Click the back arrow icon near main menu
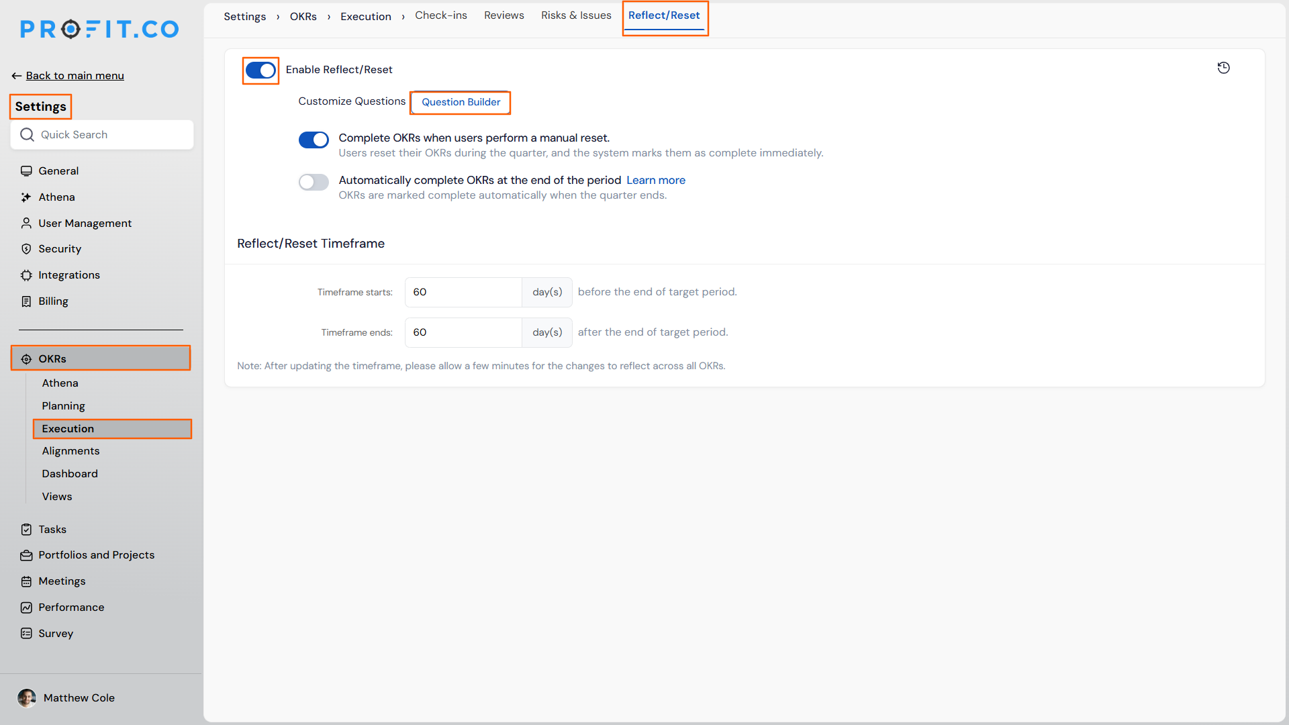Viewport: 1289px width, 725px height. tap(17, 76)
